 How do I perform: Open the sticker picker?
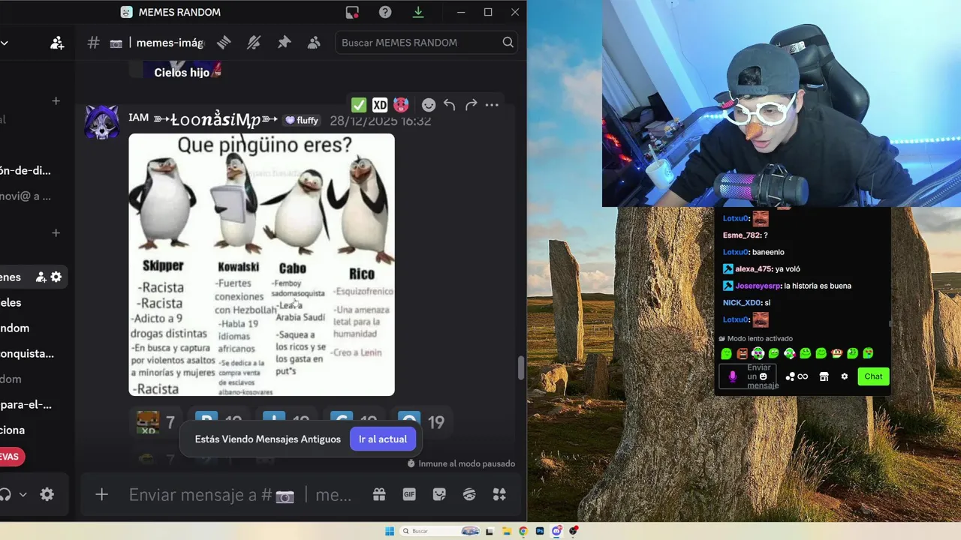coord(439,494)
